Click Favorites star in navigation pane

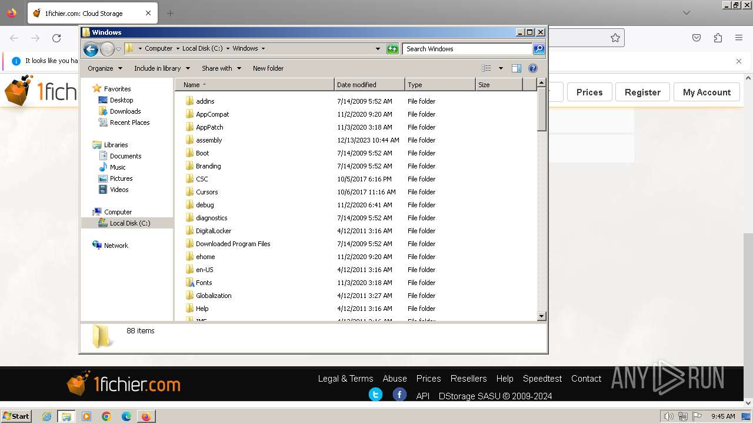pyautogui.click(x=97, y=89)
